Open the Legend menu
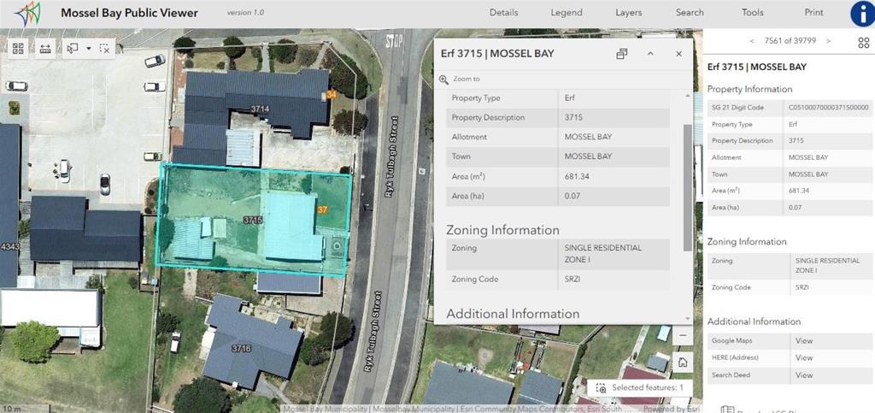This screenshot has height=413, width=875. click(567, 13)
